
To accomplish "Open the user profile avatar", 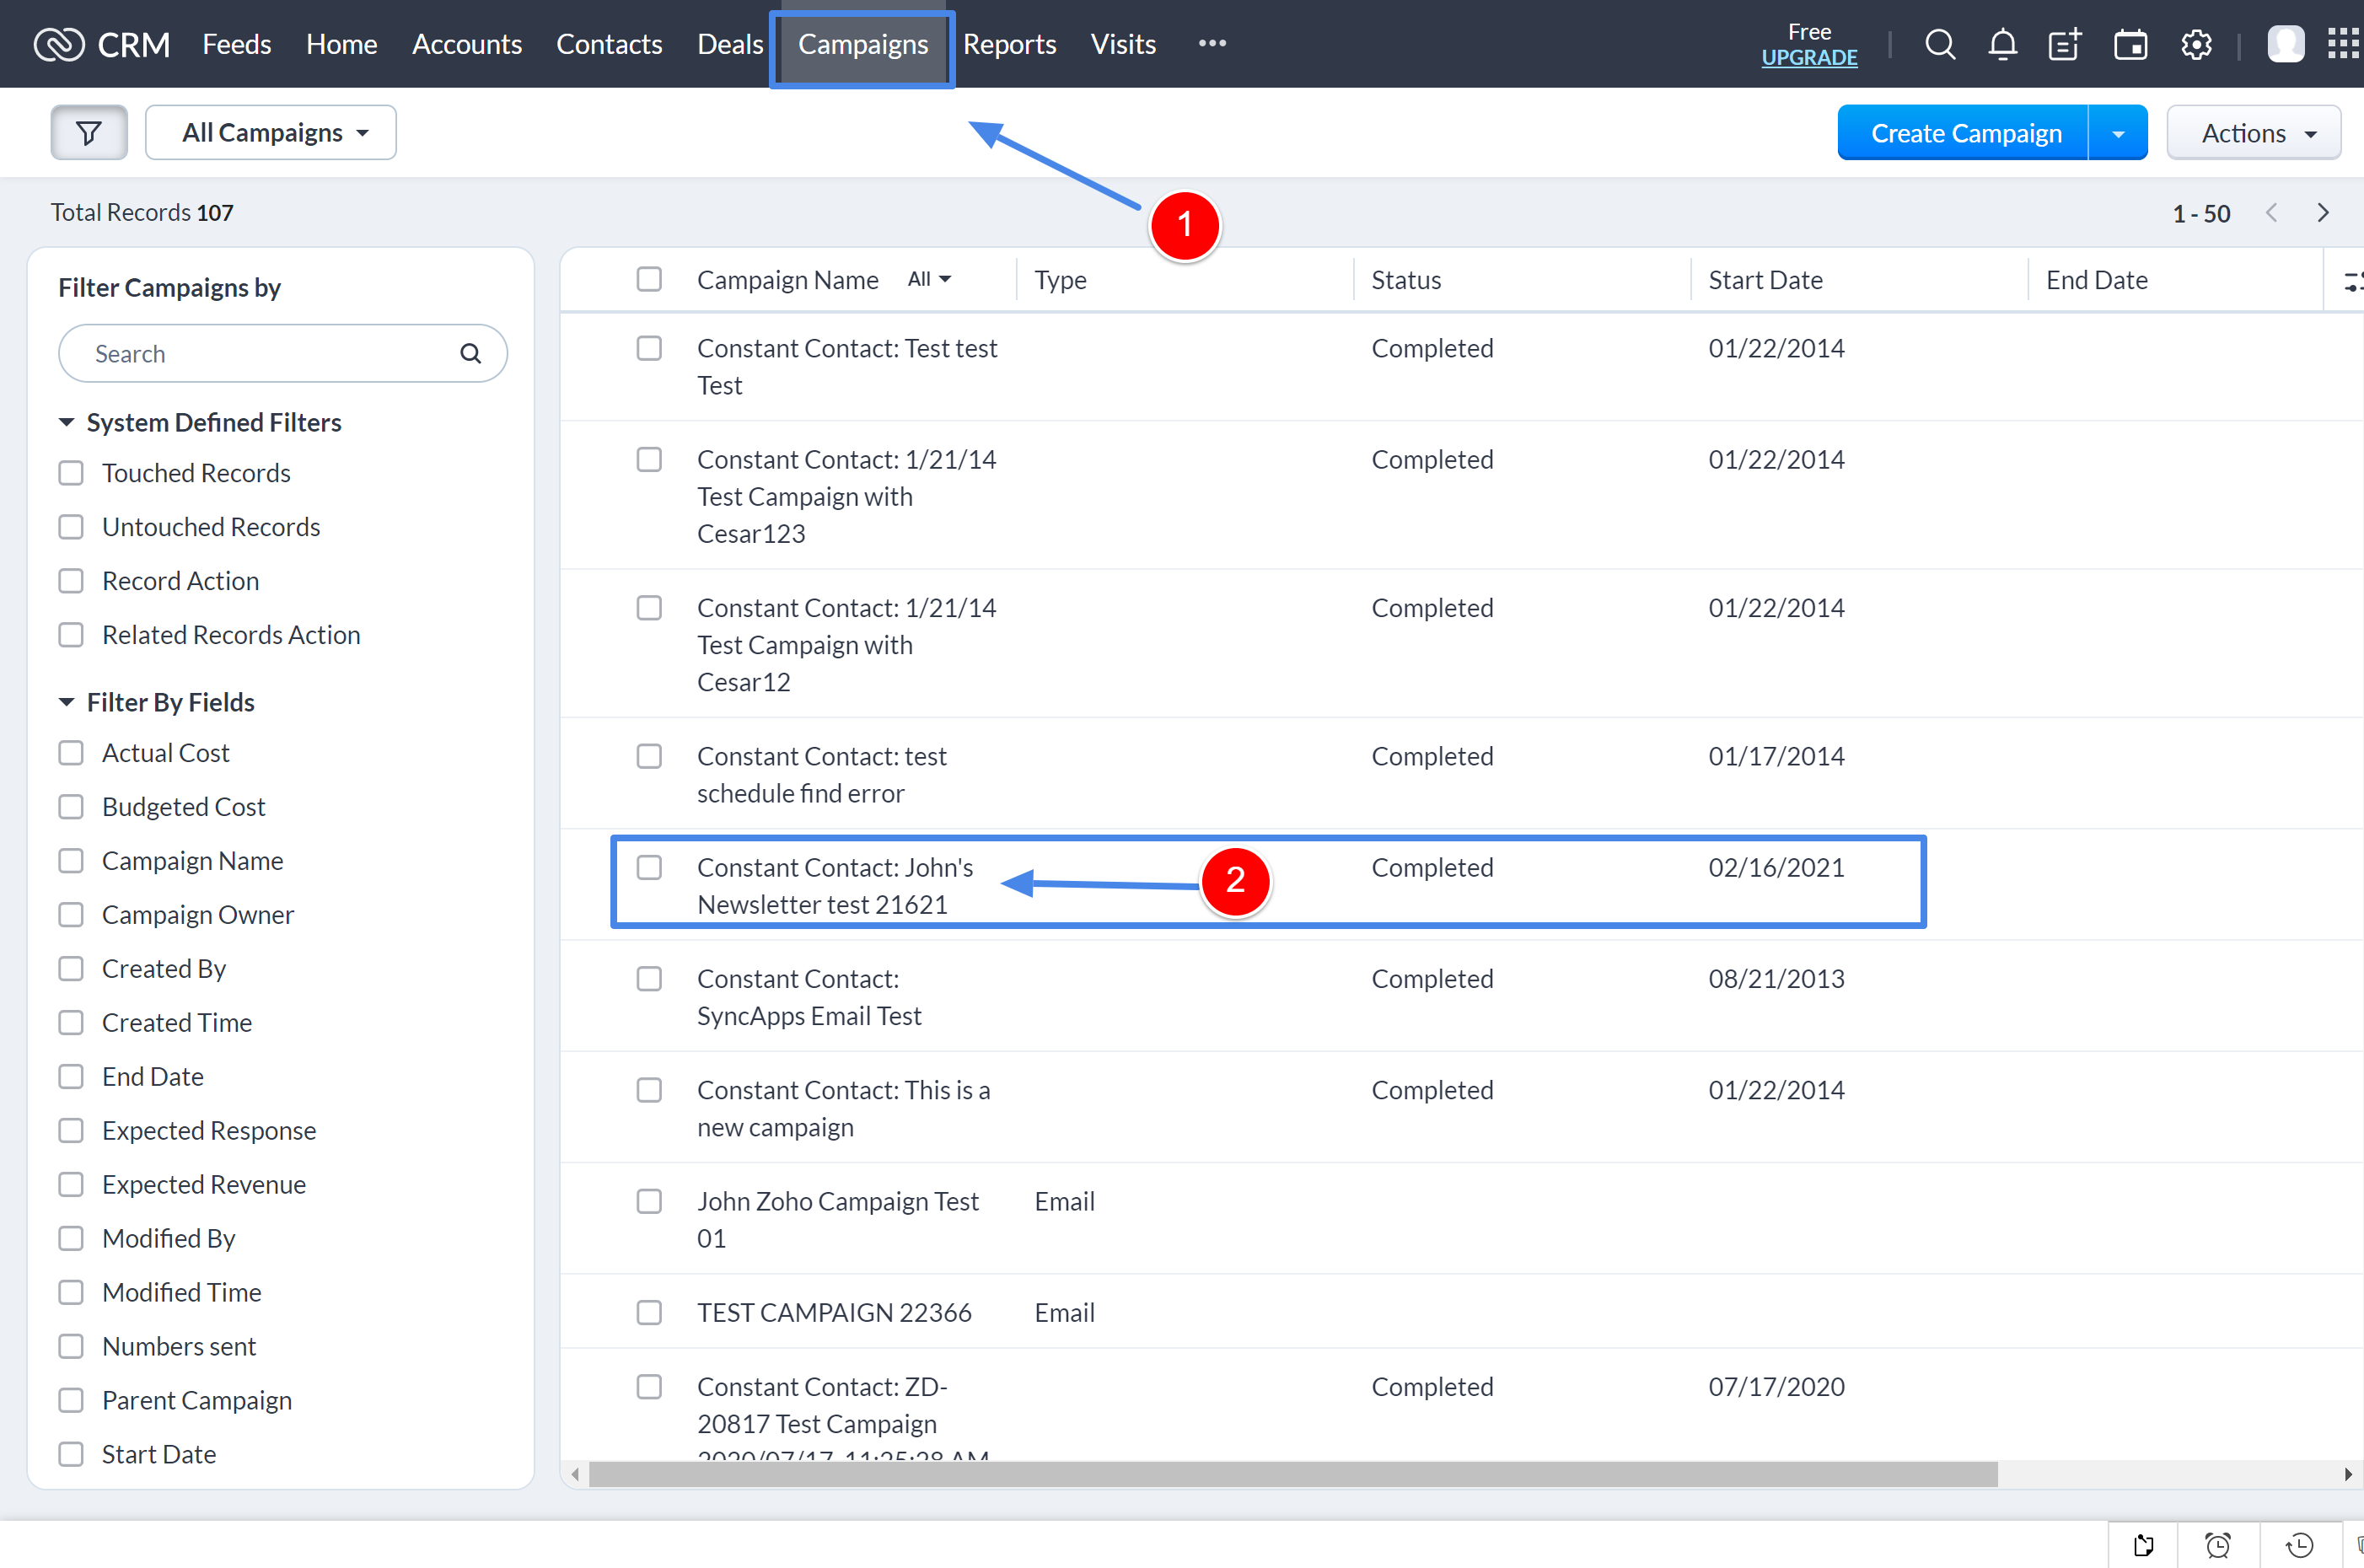I will pos(2285,44).
